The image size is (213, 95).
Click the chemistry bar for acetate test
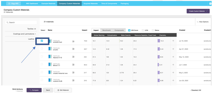click(x=159, y=41)
